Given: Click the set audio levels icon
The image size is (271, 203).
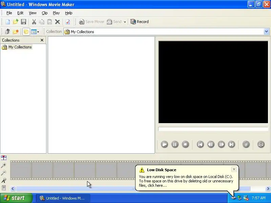Looking at the screenshot, I should click(x=4, y=188).
